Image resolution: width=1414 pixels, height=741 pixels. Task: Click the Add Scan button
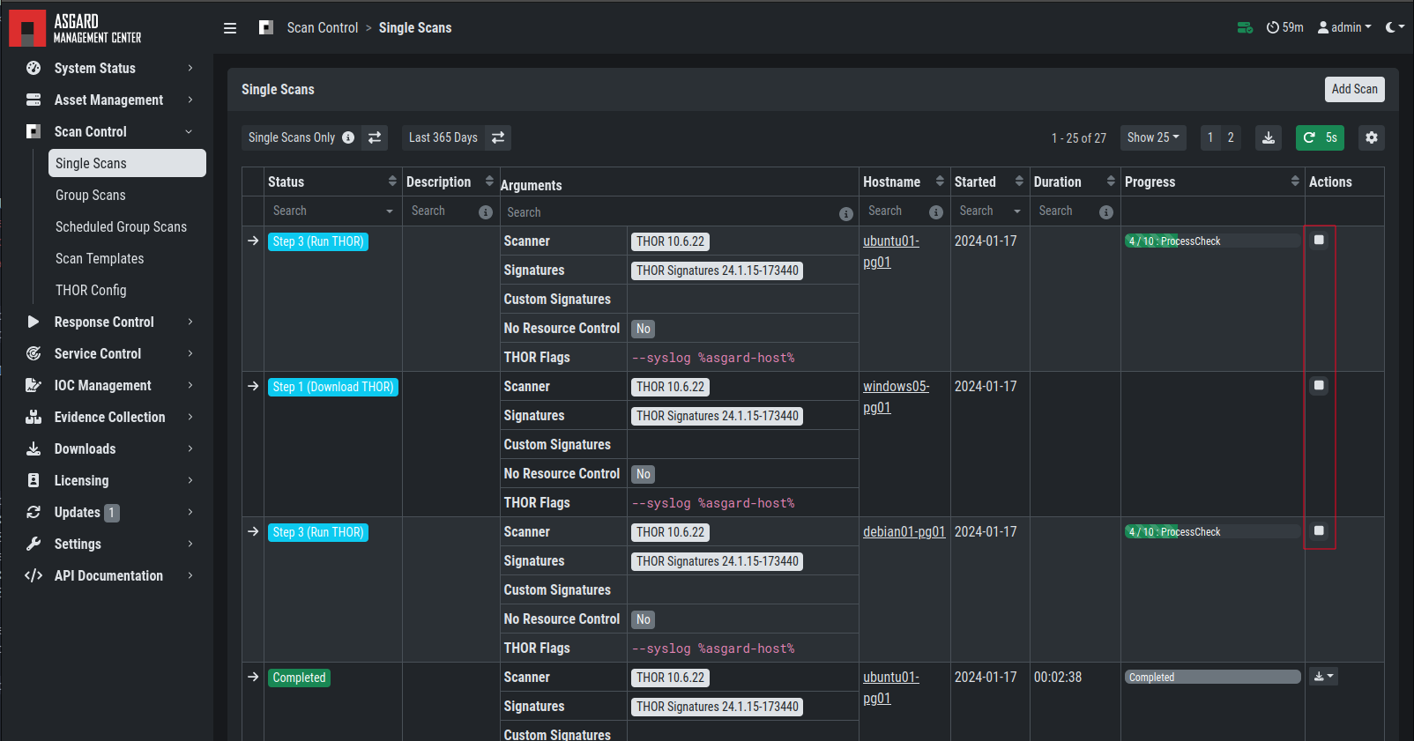[1354, 89]
